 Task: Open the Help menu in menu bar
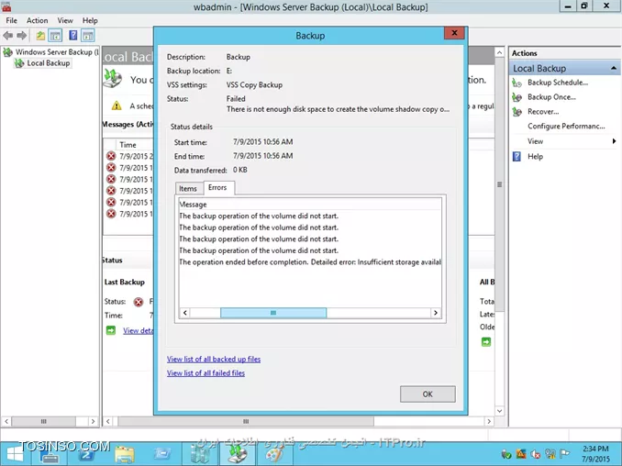pyautogui.click(x=90, y=20)
